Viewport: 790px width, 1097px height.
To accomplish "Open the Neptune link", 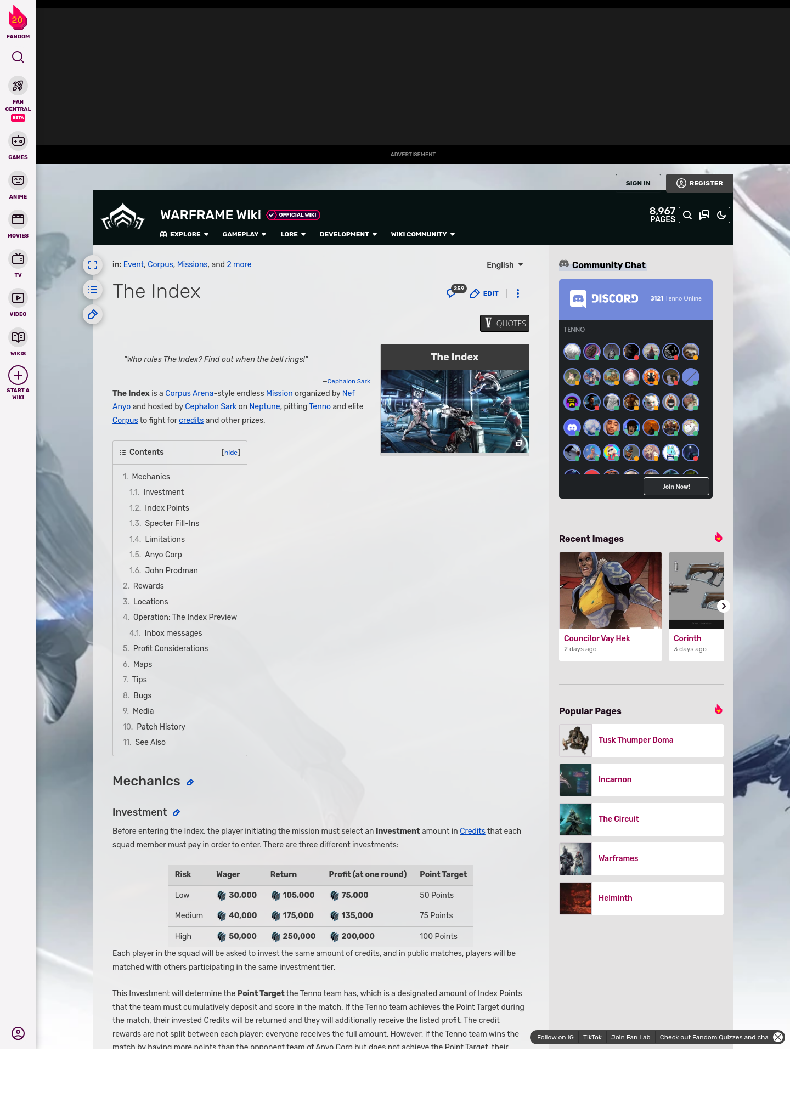I will [x=264, y=406].
